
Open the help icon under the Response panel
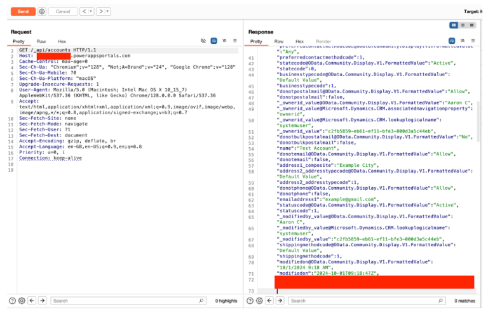(250, 301)
